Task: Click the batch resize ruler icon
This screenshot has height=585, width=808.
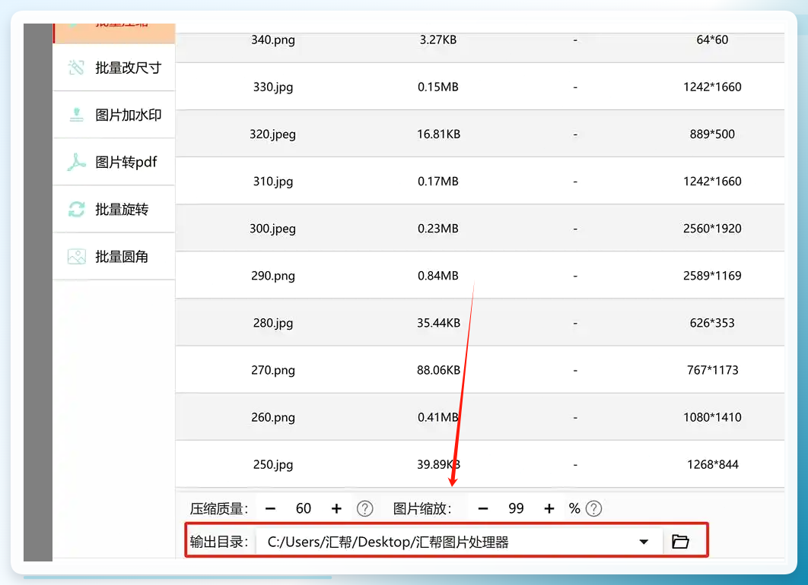Action: tap(76, 68)
